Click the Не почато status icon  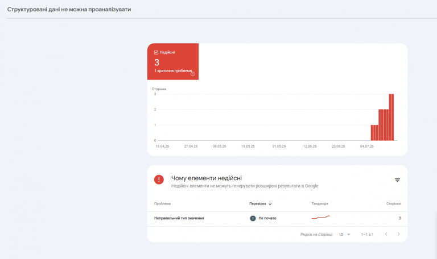[253, 218]
